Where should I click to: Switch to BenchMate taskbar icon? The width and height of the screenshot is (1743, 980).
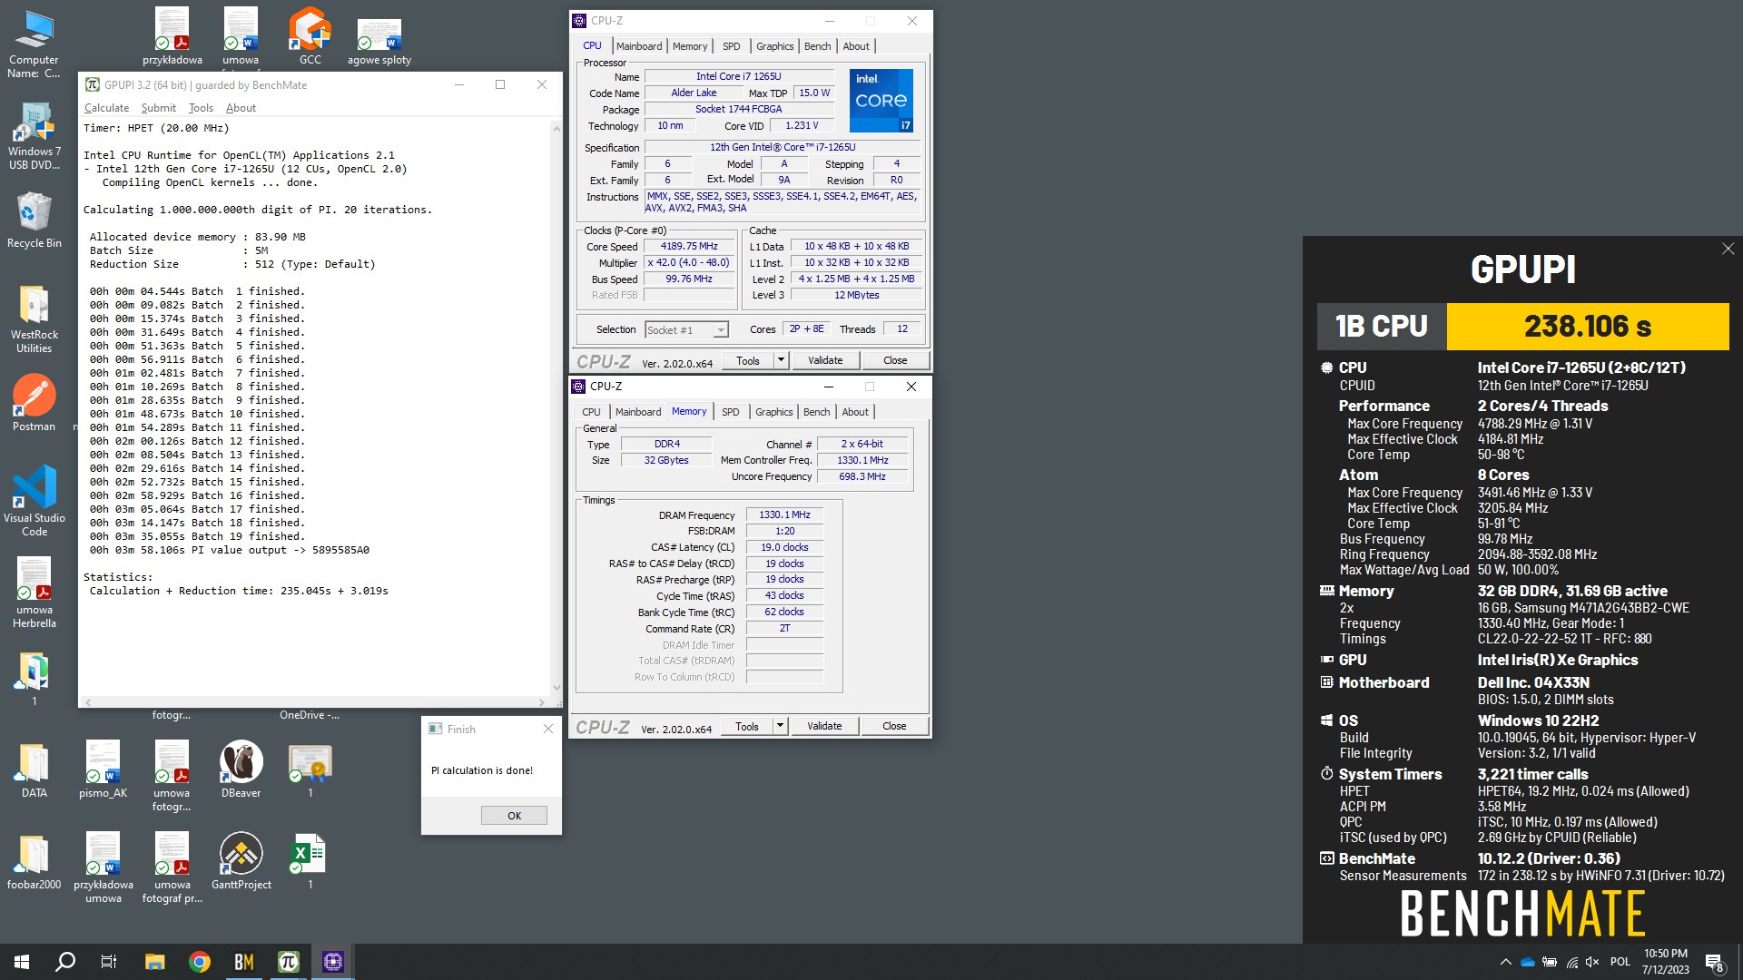point(244,962)
